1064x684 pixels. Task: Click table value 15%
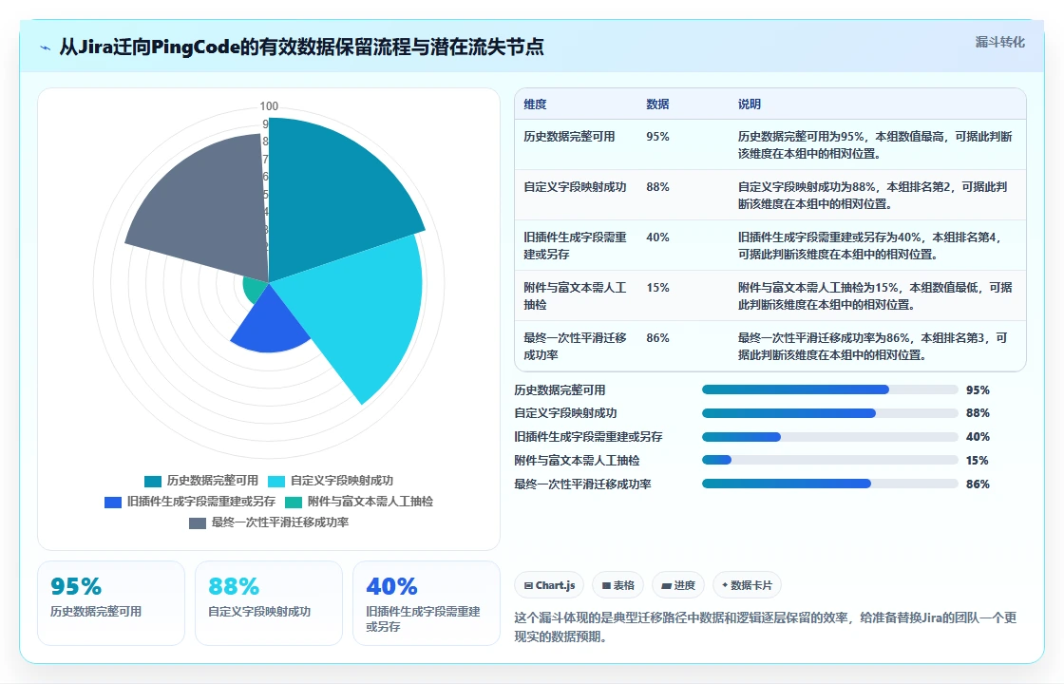[x=657, y=287]
